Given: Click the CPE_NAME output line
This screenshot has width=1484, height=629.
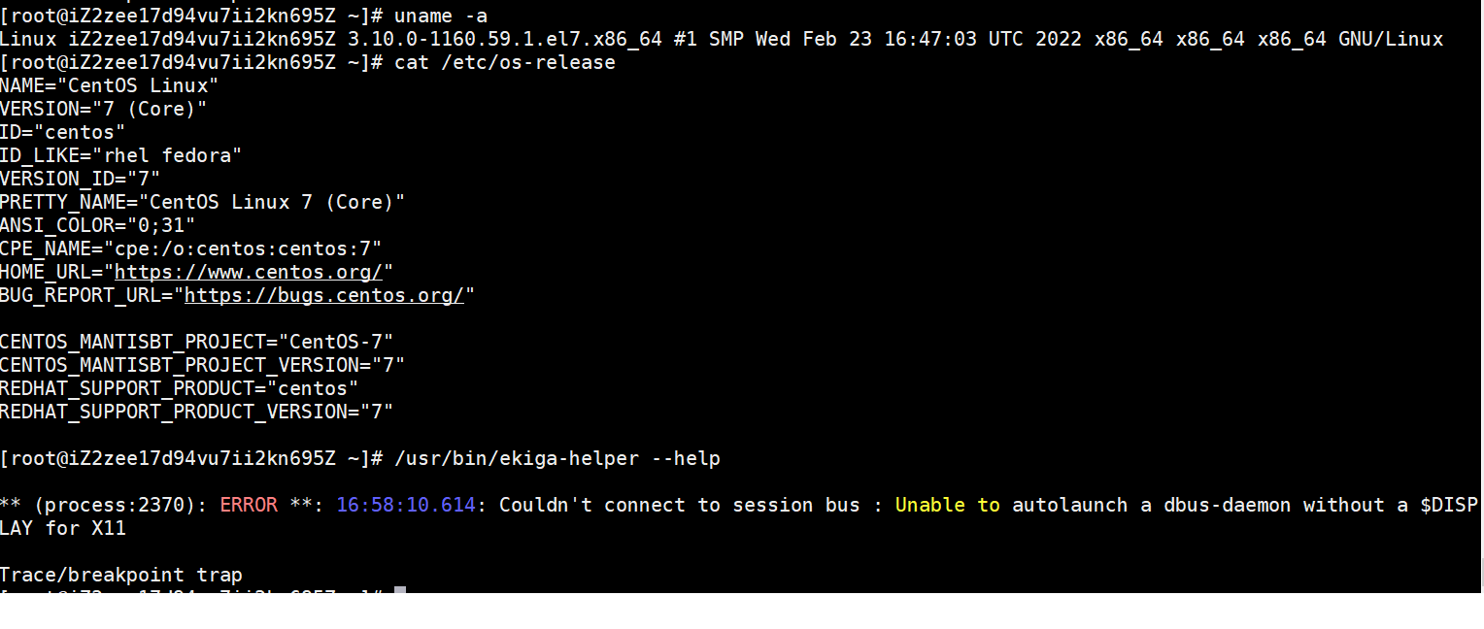Looking at the screenshot, I should (190, 248).
